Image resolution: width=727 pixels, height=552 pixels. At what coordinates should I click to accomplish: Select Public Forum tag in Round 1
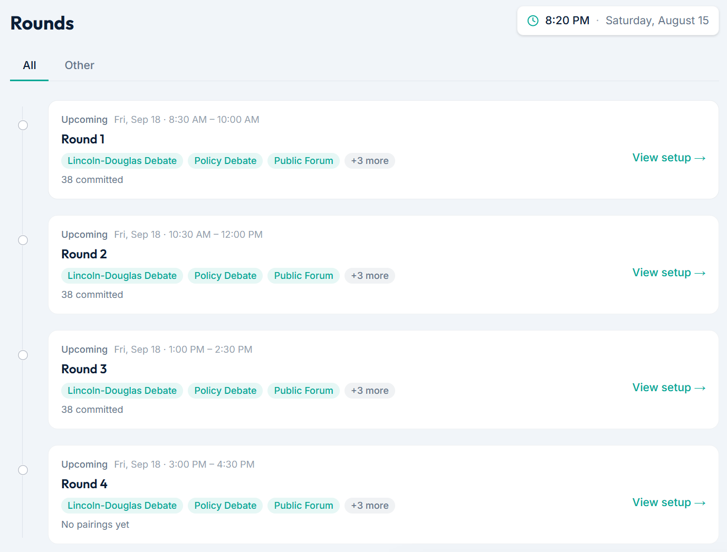click(304, 161)
